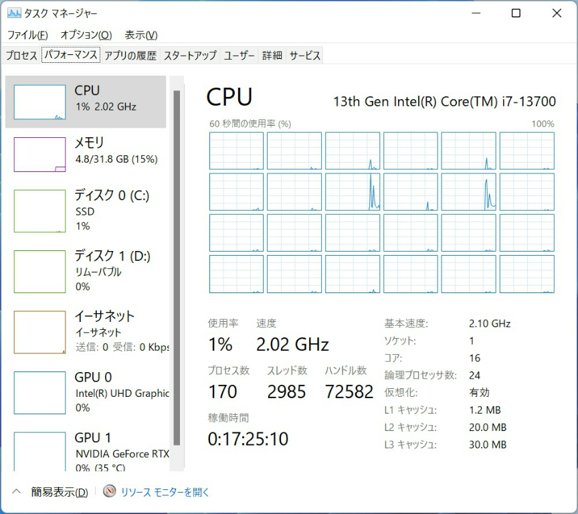Open the オプション(O) menu
This screenshot has width=578, height=514.
[x=86, y=35]
